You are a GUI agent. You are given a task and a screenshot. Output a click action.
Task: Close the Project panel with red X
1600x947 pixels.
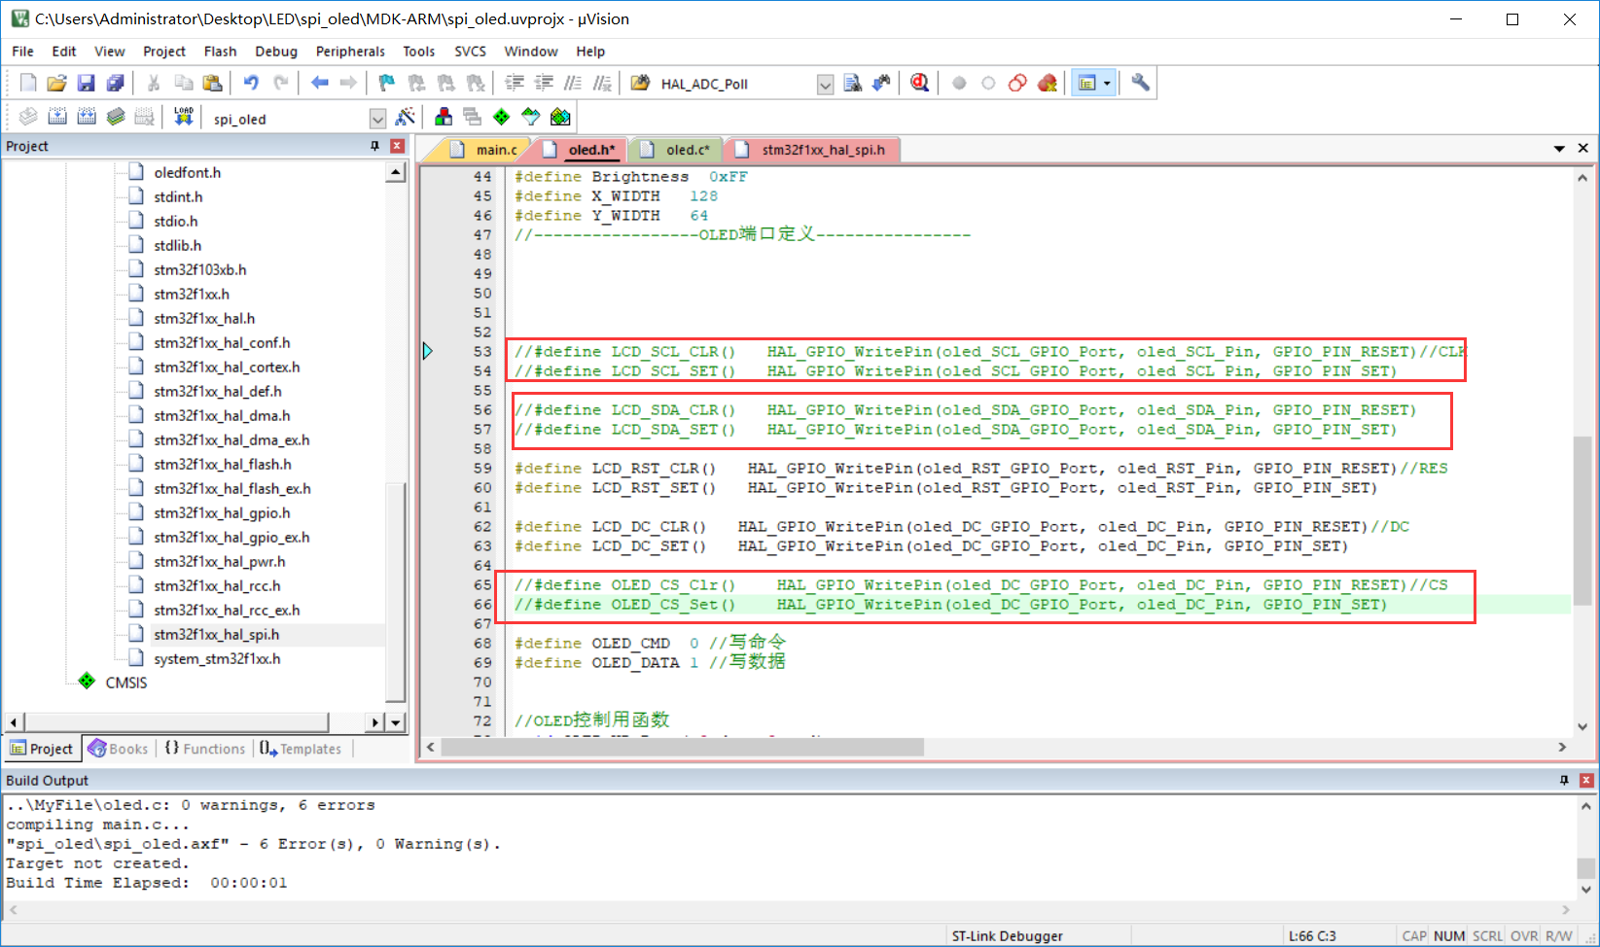pyautogui.click(x=397, y=146)
